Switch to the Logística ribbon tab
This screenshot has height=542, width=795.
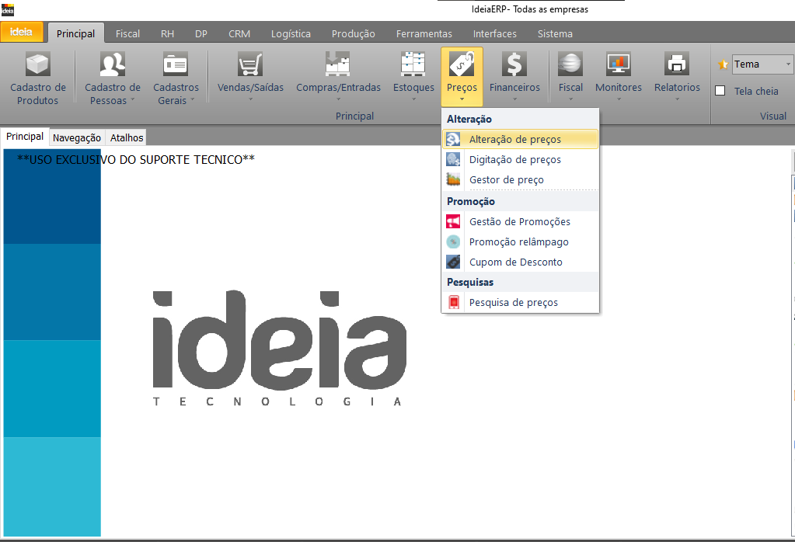291,34
